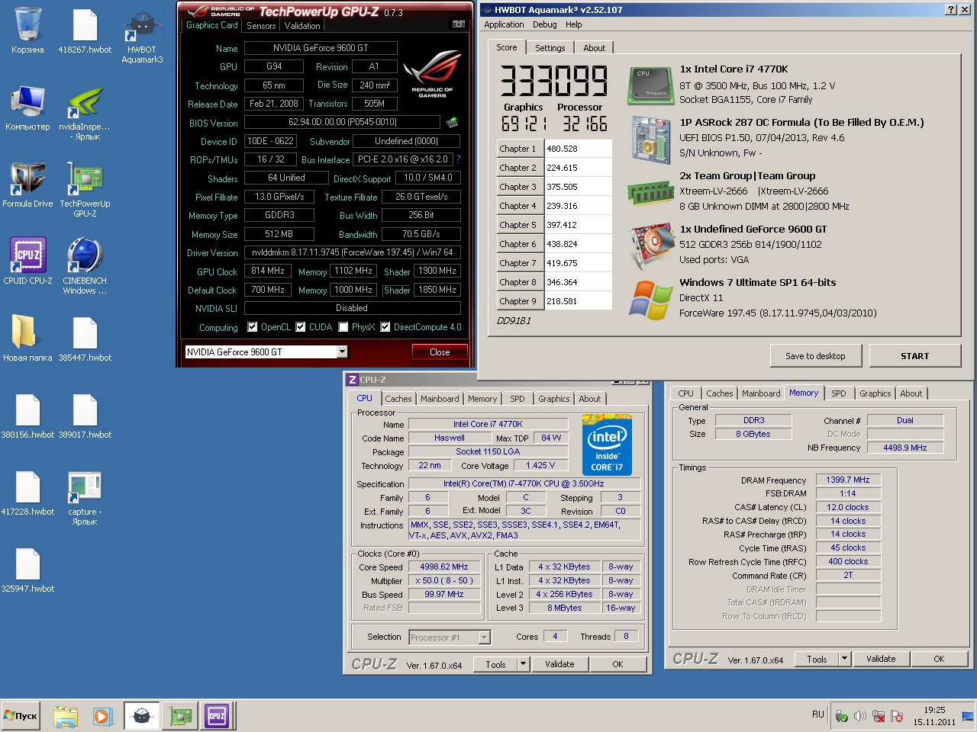Open the Validation tab in GPU-Z
The height and width of the screenshot is (732, 977).
[302, 25]
